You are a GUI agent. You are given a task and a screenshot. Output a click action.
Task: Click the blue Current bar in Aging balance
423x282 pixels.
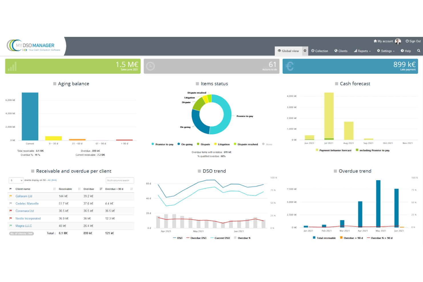30,116
